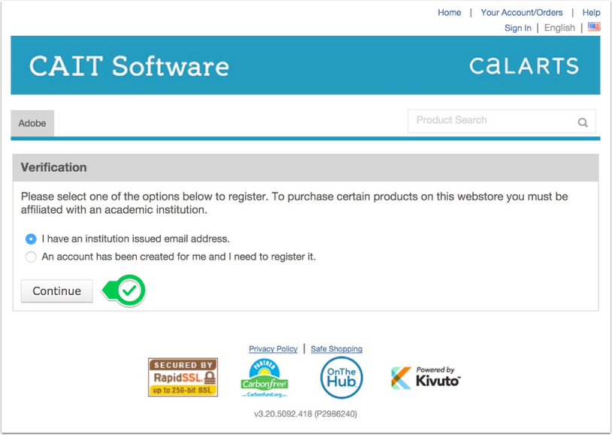Image resolution: width=612 pixels, height=435 pixels.
Task: Go to Home link
Action: pos(450,13)
